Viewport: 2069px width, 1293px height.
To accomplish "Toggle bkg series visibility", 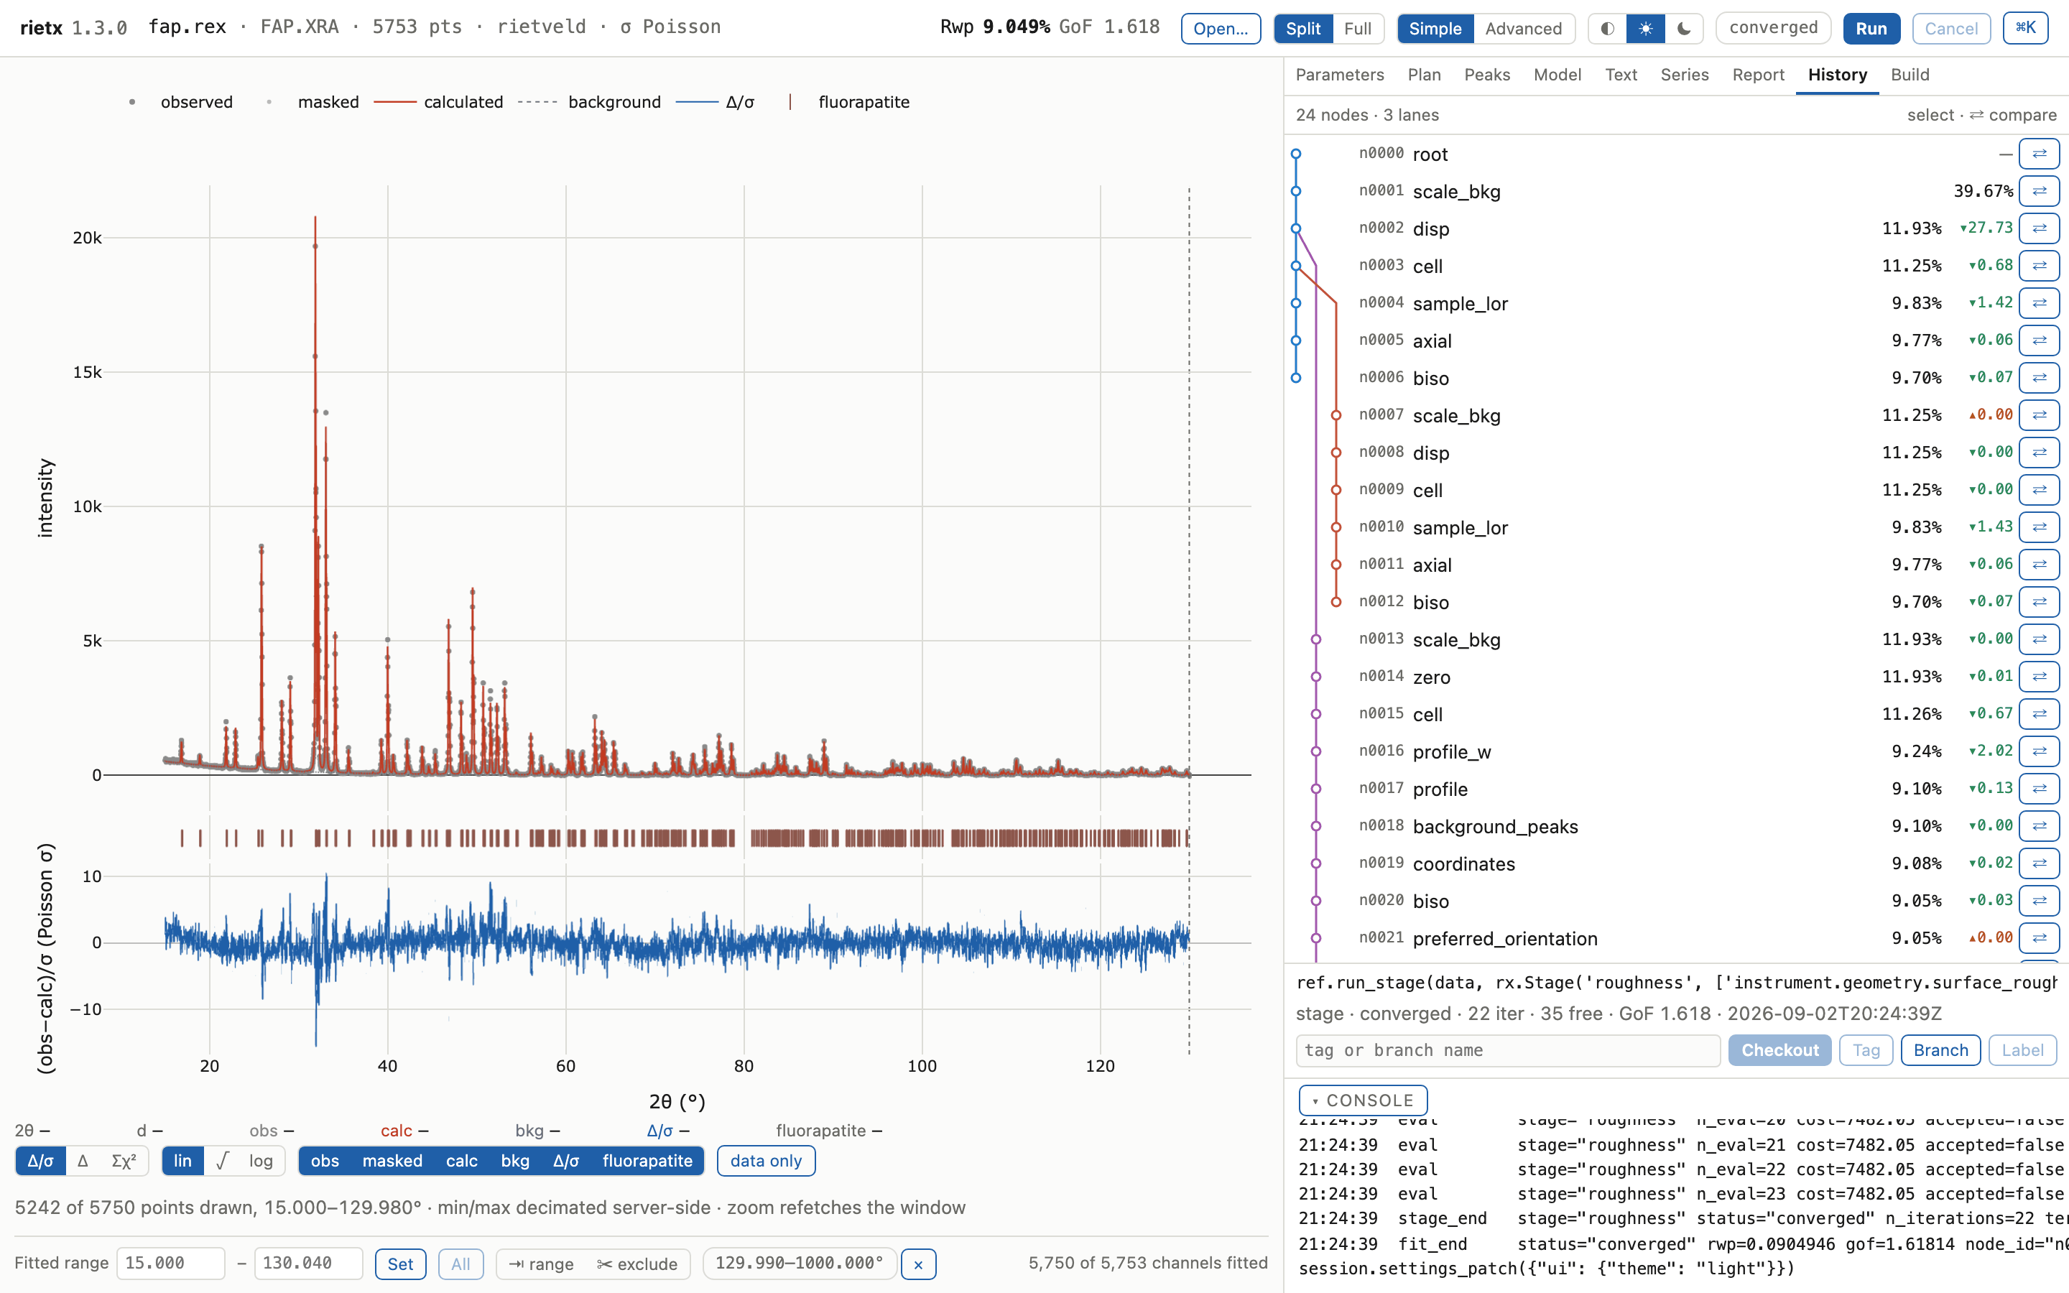I will (514, 1160).
